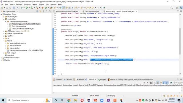
Task: Click the highlighted app URL string in code
Action: (x=112, y=60)
